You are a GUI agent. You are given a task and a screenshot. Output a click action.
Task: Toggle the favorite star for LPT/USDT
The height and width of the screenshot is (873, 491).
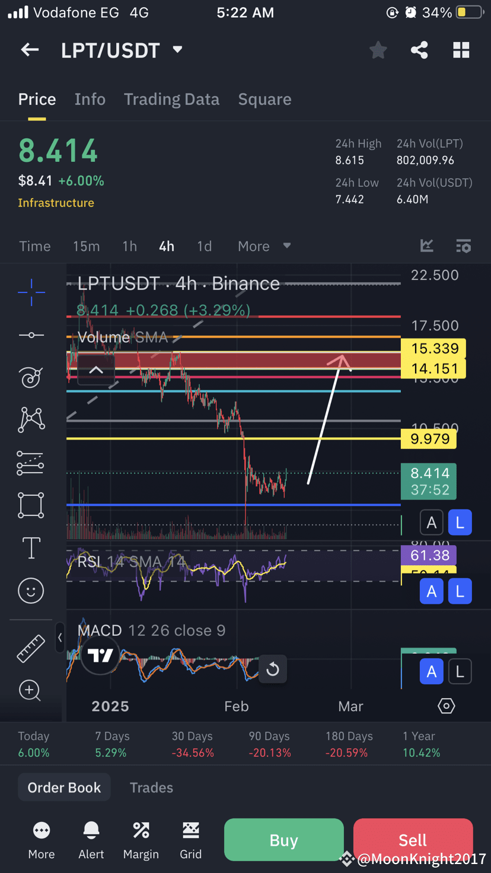point(378,50)
